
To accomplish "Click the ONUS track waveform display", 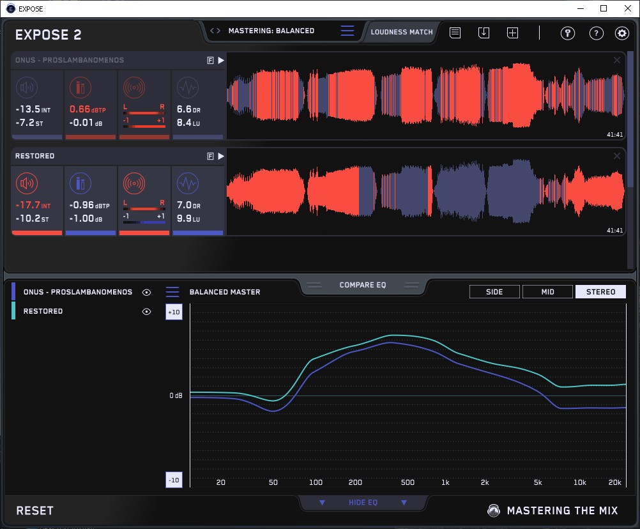I will 426,96.
